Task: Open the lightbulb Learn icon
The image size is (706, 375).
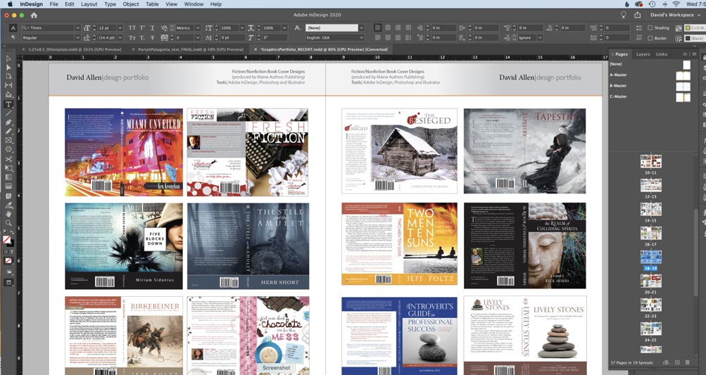Action: [624, 15]
